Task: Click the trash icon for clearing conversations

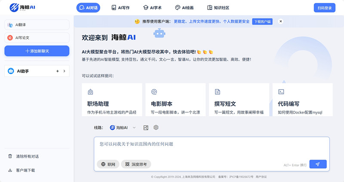Action: 10,156
